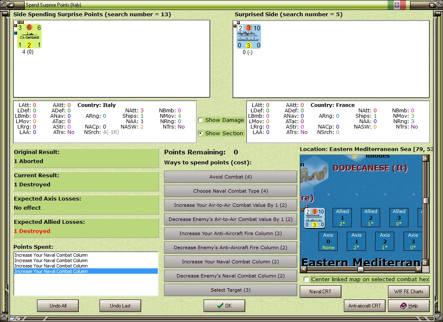Screen dimensions: 443x322
Task: Click the window system menu icon in the title bar
Action: pyautogui.click(x=11, y=5)
